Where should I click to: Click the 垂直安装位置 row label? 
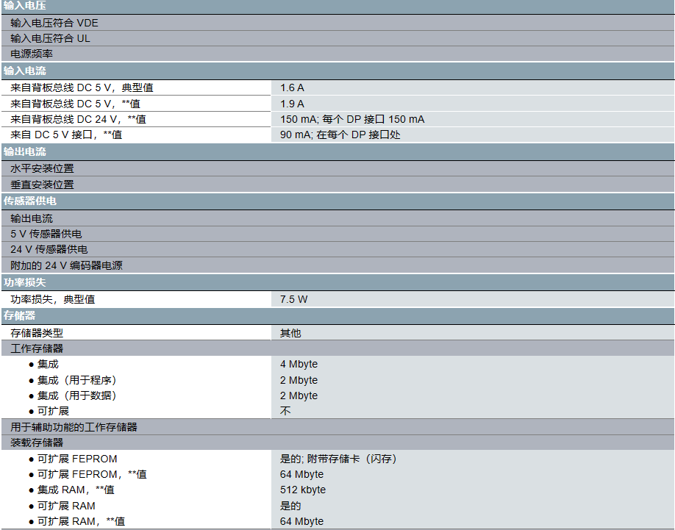click(42, 185)
